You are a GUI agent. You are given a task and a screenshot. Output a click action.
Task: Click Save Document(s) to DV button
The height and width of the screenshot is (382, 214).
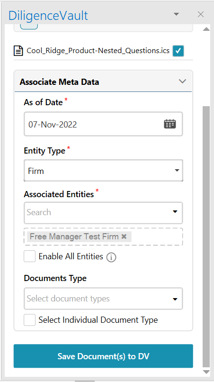coord(103,356)
